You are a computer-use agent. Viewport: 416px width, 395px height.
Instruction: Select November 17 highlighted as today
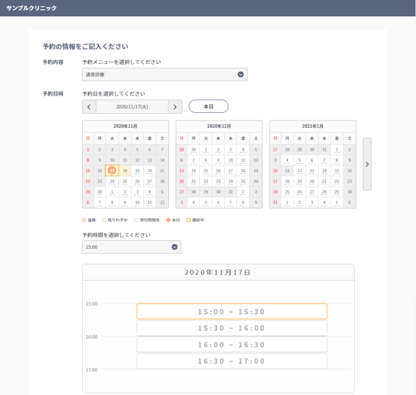pyautogui.click(x=112, y=170)
